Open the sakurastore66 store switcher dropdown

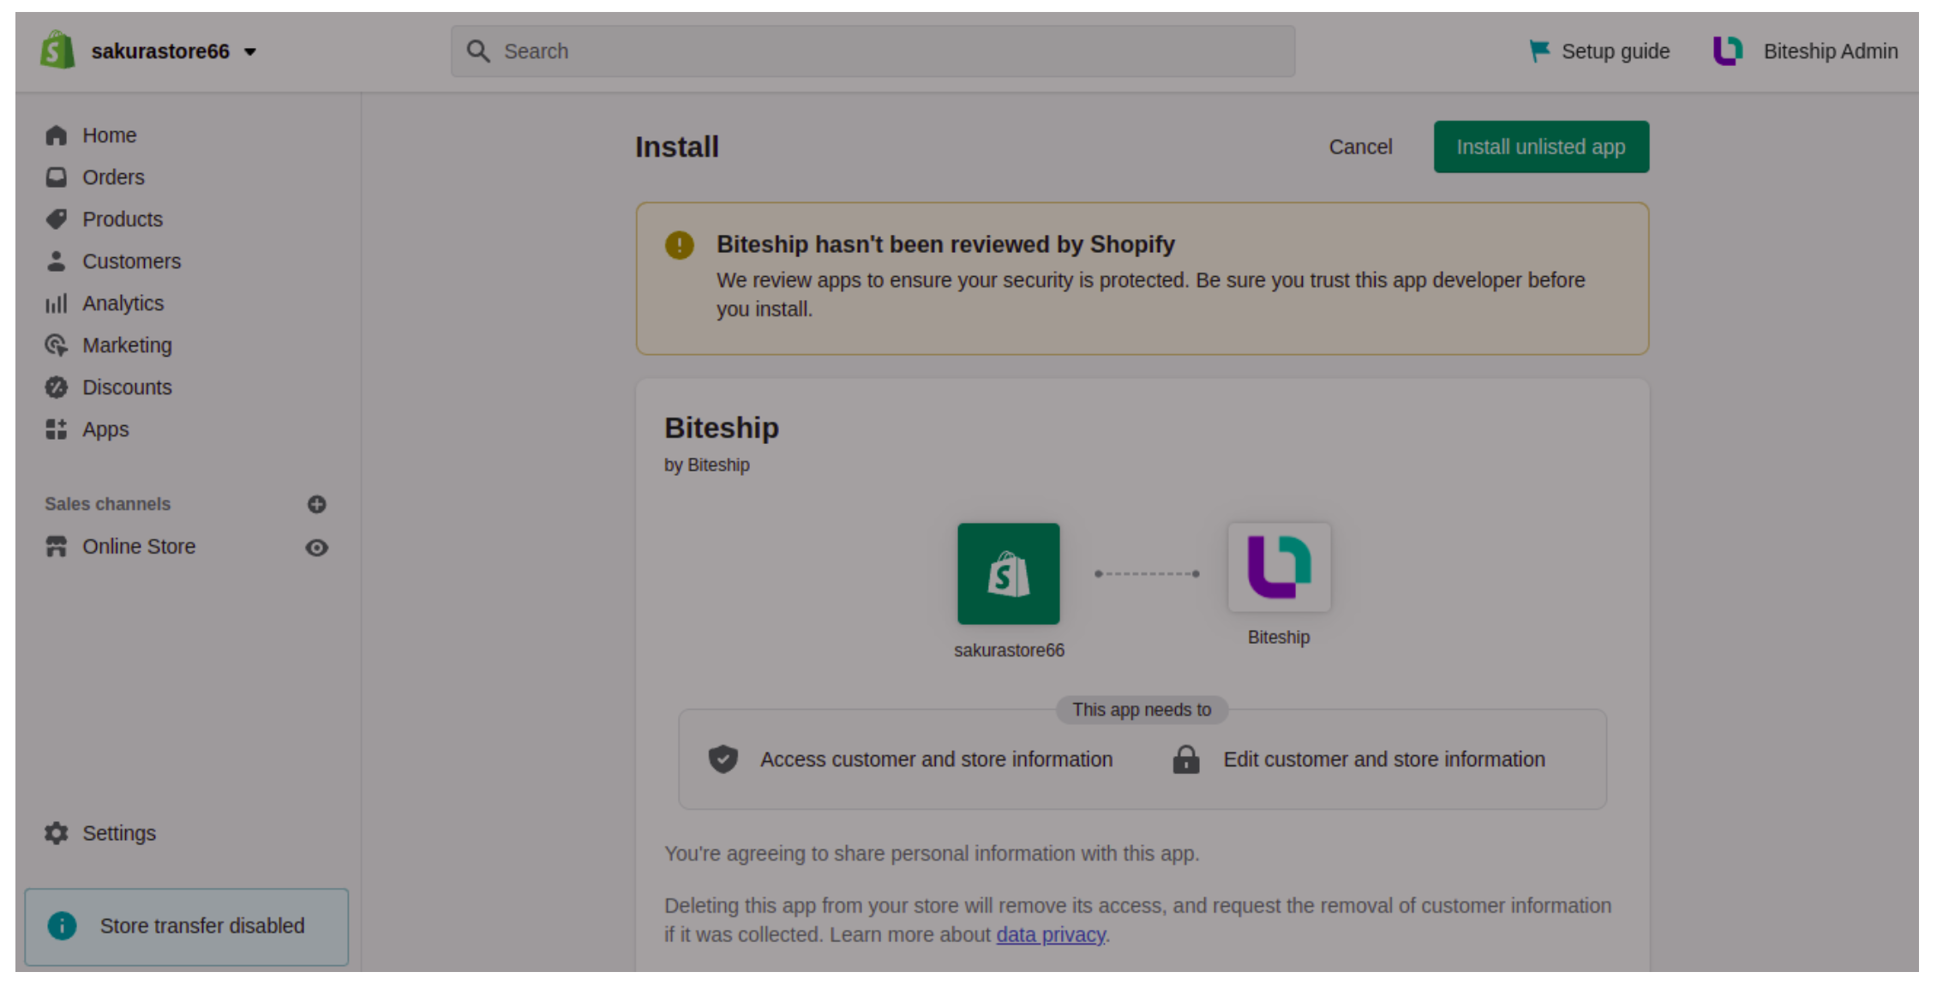[x=174, y=51]
